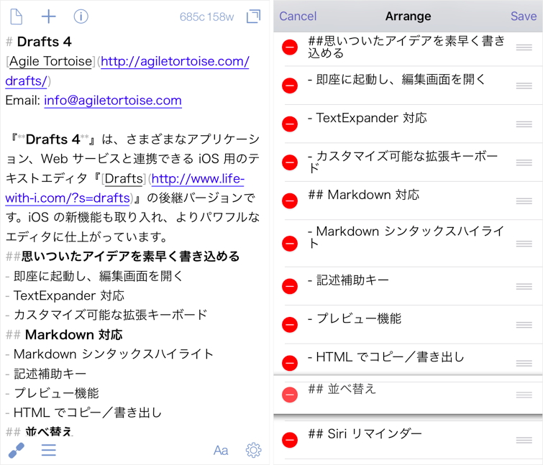The width and height of the screenshot is (543, 465).
Task: Remove the プレビュー機能 row
Action: click(x=290, y=325)
